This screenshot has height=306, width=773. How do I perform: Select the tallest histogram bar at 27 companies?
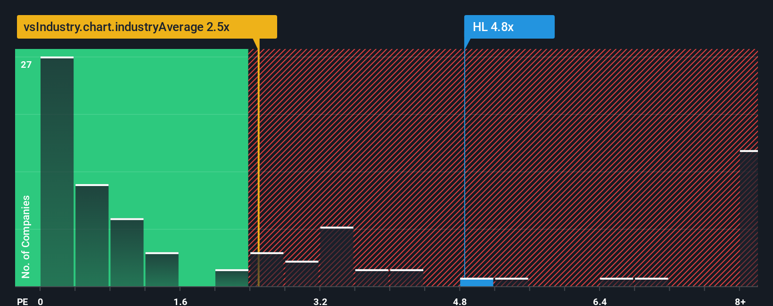(57, 171)
